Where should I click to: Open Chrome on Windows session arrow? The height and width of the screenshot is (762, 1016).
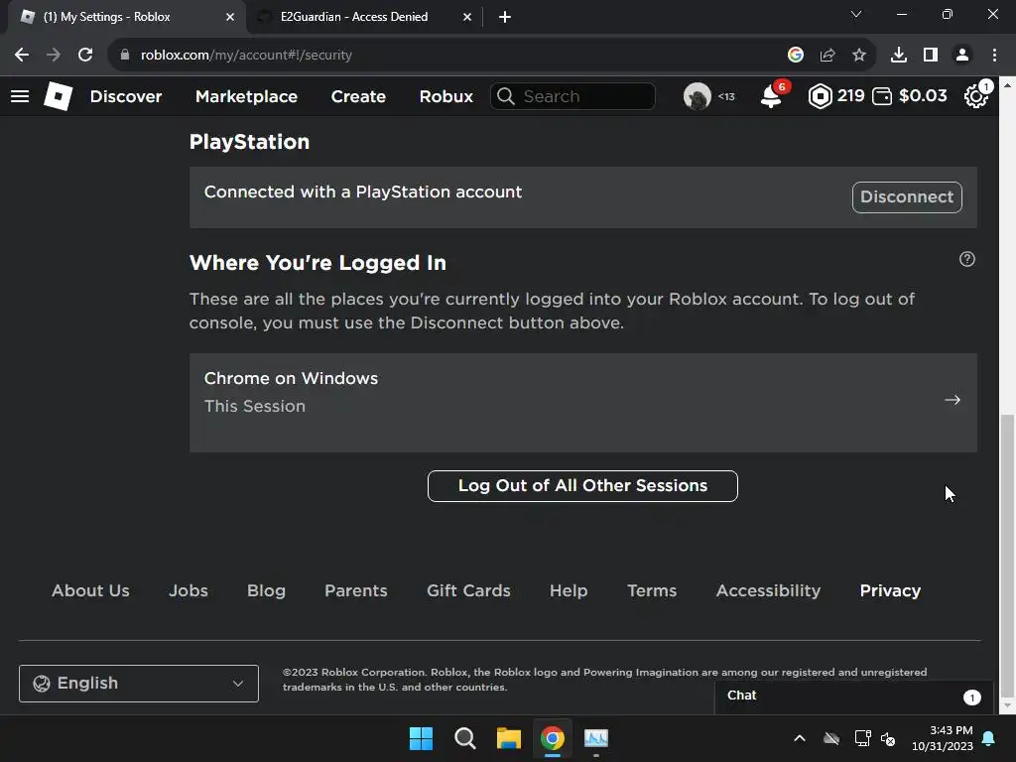(952, 400)
